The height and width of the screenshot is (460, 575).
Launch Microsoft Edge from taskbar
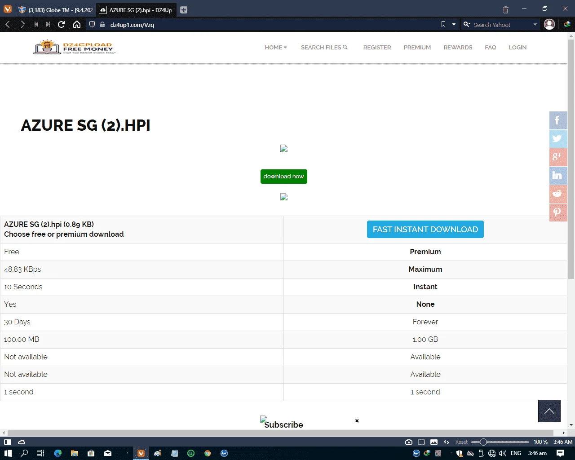[x=58, y=453]
